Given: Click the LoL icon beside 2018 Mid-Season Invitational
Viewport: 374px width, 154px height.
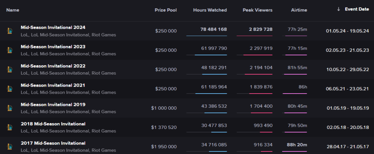Looking at the screenshot, I should [10, 127].
